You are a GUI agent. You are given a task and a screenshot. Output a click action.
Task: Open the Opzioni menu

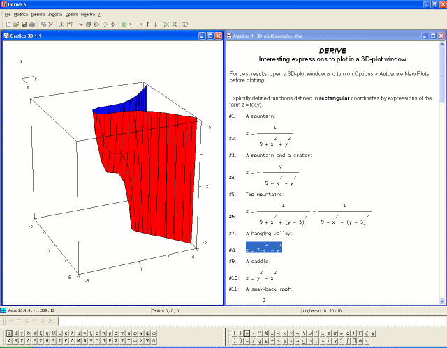pos(71,14)
